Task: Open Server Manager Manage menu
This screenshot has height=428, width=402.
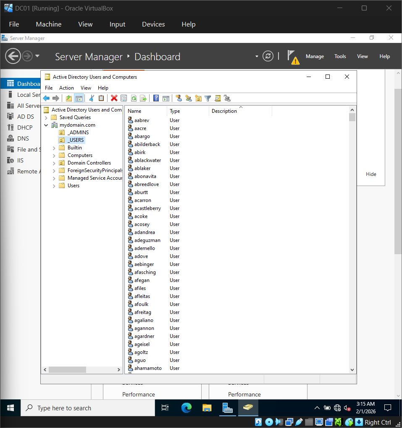Action: (315, 56)
